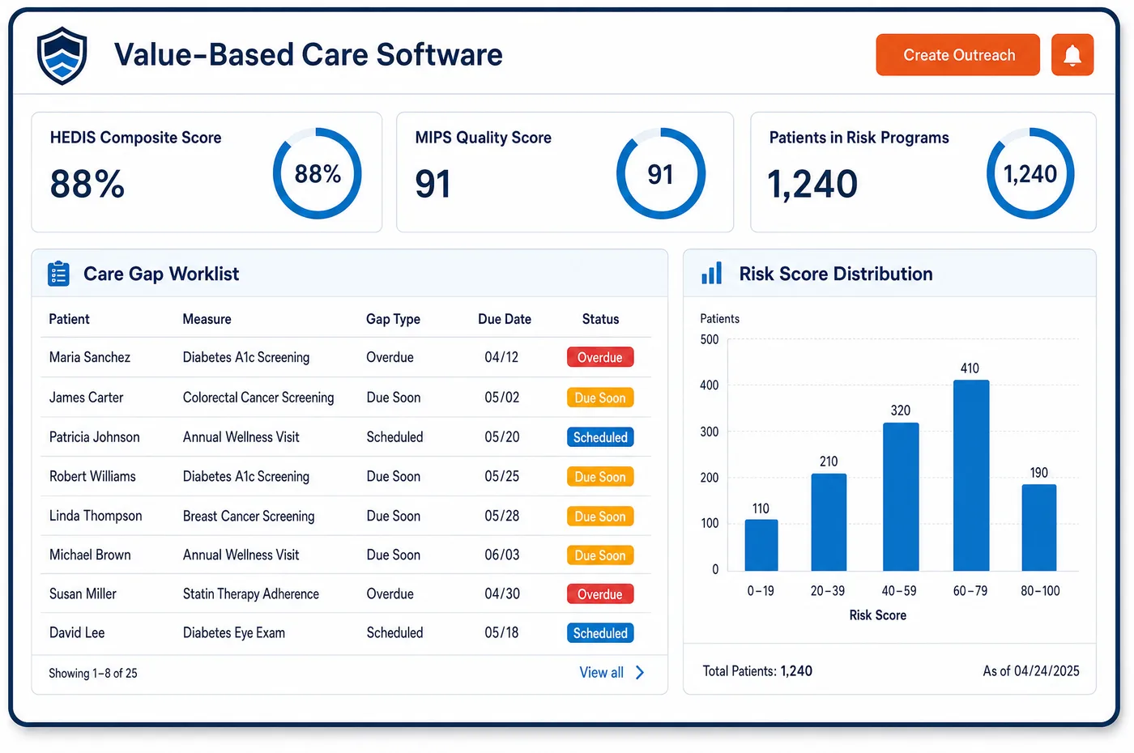This screenshot has width=1134, height=753.
Task: Click the HEDIS 88% progress ring
Action: pos(317,173)
